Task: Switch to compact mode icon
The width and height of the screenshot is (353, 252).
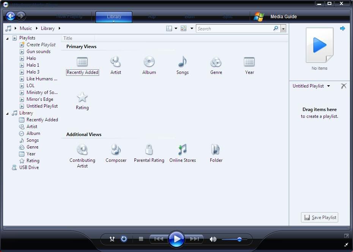Action: tap(346, 244)
